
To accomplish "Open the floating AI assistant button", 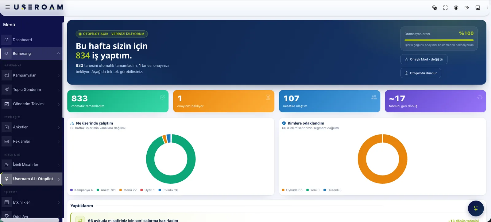I will click(476, 209).
